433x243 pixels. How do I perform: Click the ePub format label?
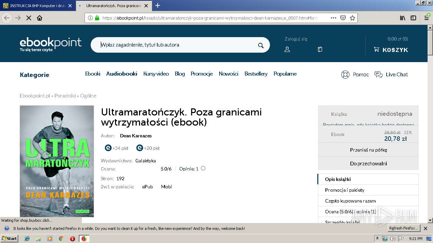(x=147, y=187)
